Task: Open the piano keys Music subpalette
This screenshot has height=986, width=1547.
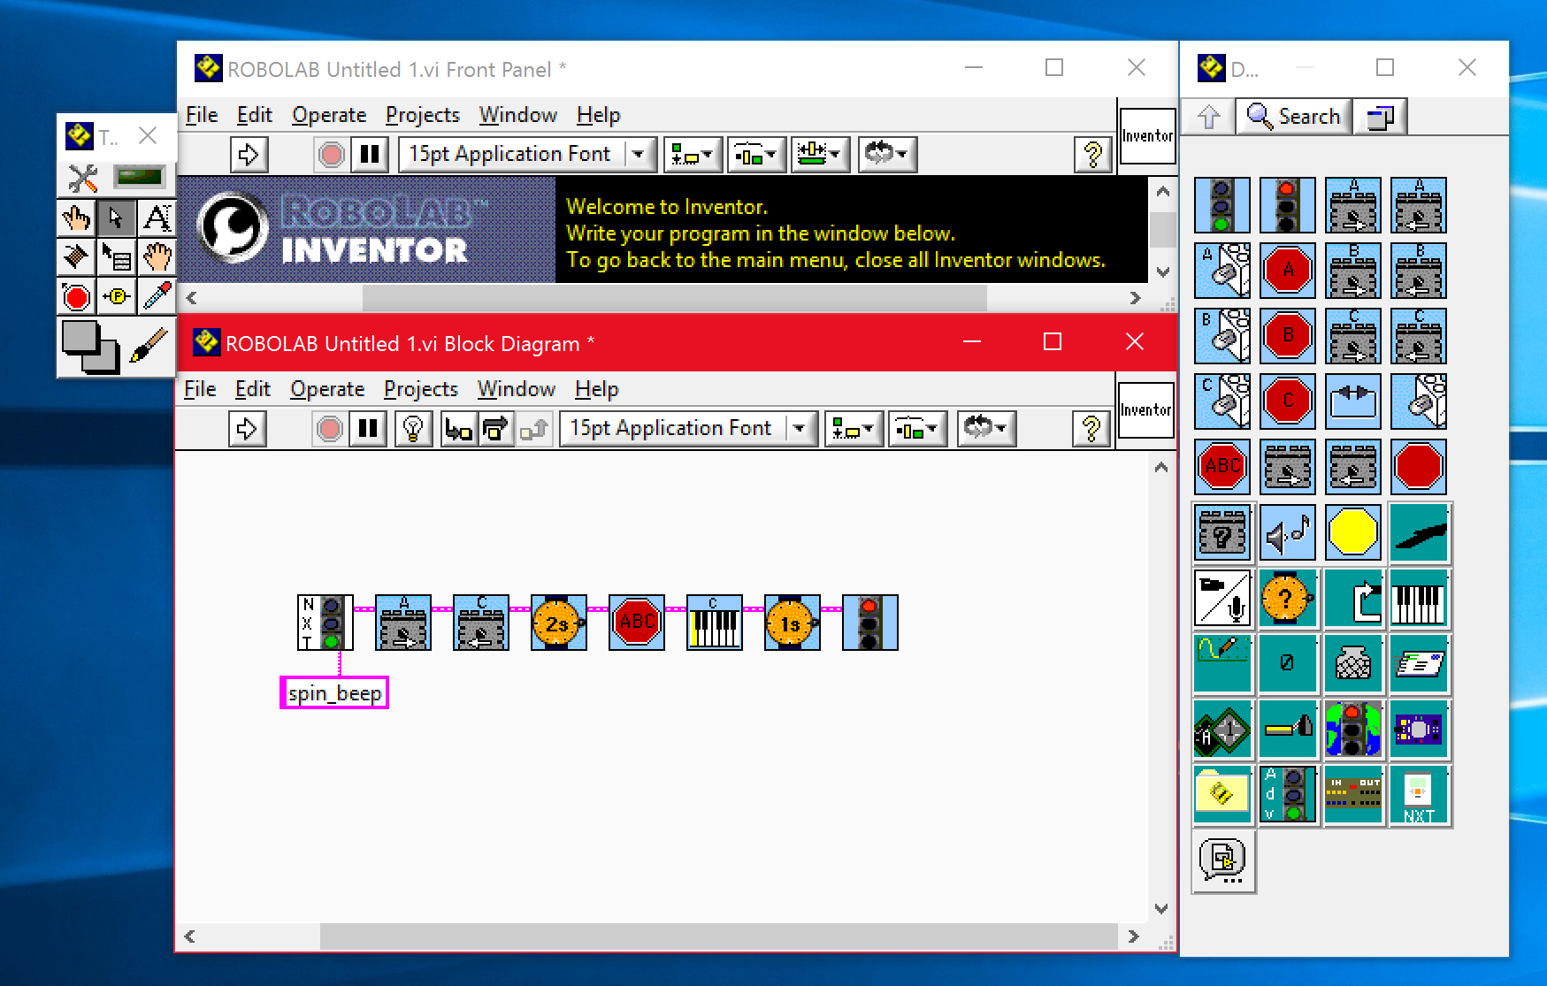Action: pos(1418,599)
